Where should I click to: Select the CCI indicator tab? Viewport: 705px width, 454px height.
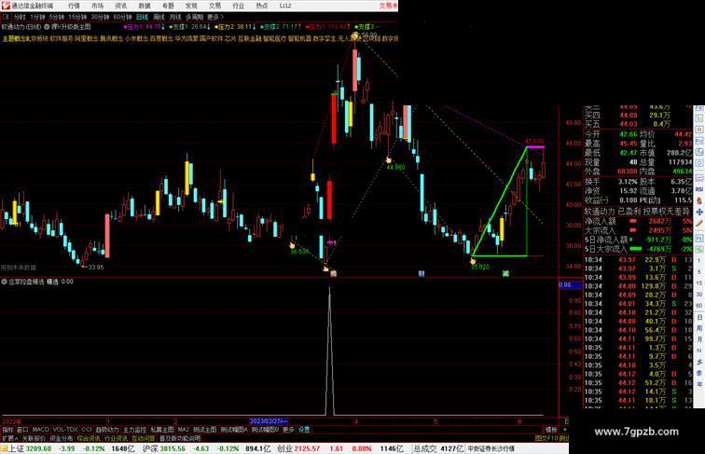[87, 430]
